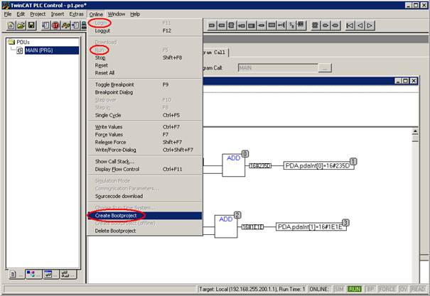This screenshot has width=430, height=296.
Task: Switch to the POUs tab icon
Action: 14,273
